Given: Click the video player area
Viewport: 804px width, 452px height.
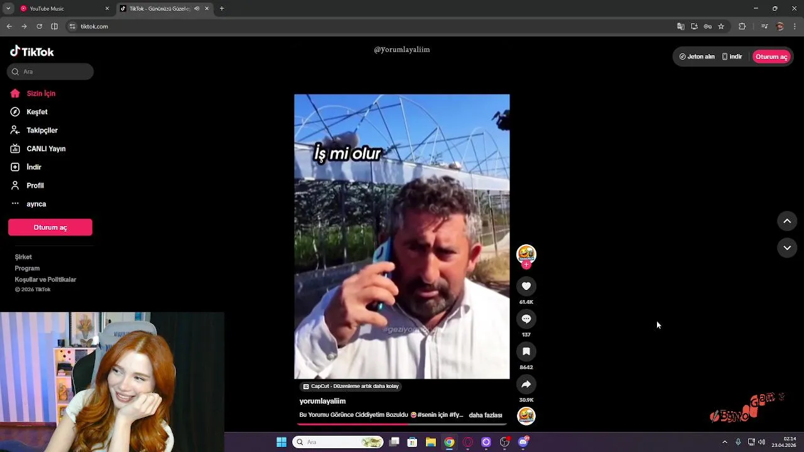Looking at the screenshot, I should pyautogui.click(x=402, y=237).
